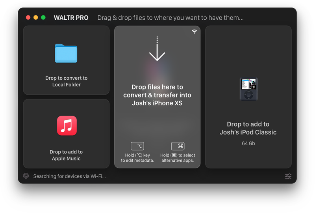
Task: Select 'Drop to convert to Local Folder' label
Action: point(66,81)
